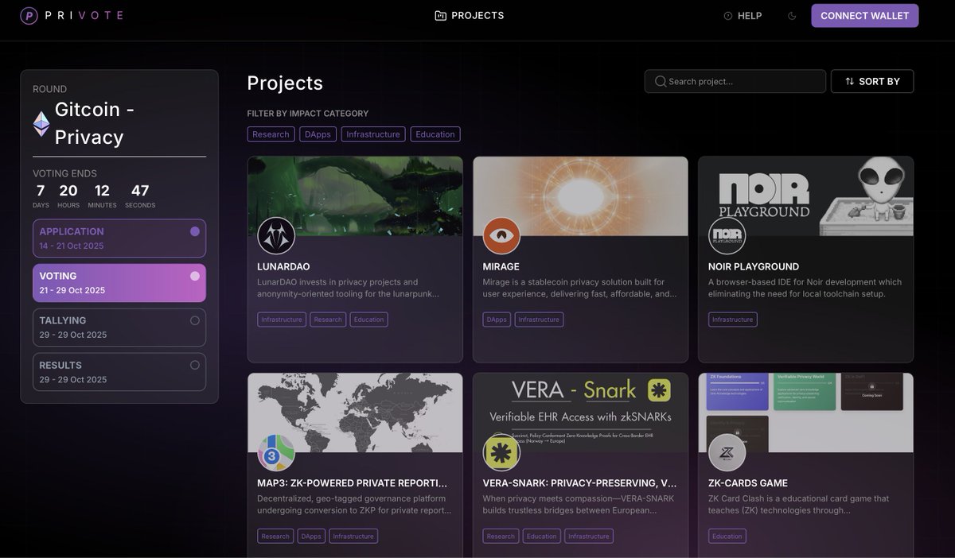This screenshot has width=955, height=558.
Task: Click the Noir Playground description text
Action: pyautogui.click(x=805, y=288)
